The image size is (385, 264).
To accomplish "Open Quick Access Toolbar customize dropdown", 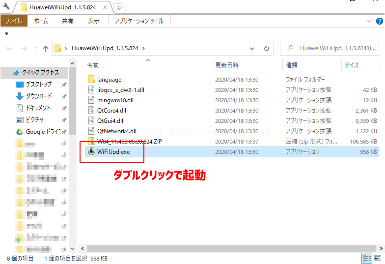I will 7,33.
